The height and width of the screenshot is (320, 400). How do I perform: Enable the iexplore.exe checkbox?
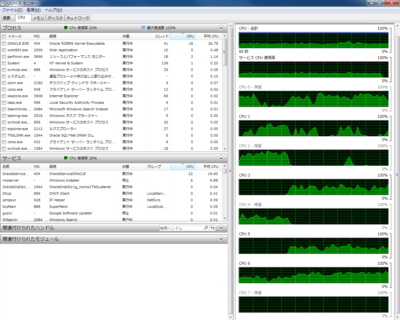pyautogui.click(x=4, y=96)
